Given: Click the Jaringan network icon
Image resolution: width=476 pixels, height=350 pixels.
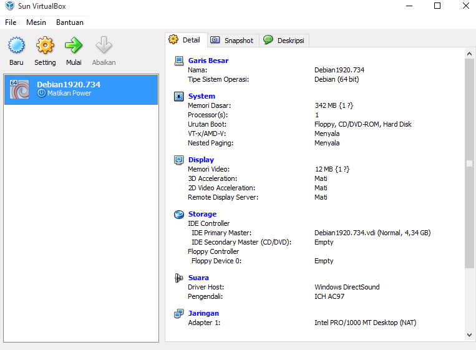Looking at the screenshot, I should point(179,313).
